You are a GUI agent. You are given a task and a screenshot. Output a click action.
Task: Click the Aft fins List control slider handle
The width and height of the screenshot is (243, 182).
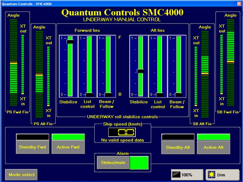[160, 95]
